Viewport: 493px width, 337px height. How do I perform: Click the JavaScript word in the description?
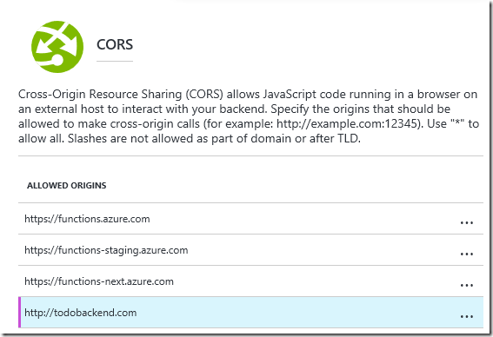[290, 95]
